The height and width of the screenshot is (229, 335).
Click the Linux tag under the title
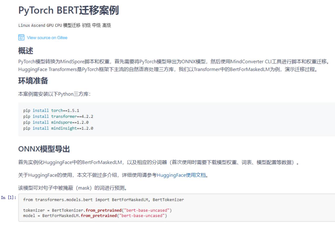[x=24, y=25]
